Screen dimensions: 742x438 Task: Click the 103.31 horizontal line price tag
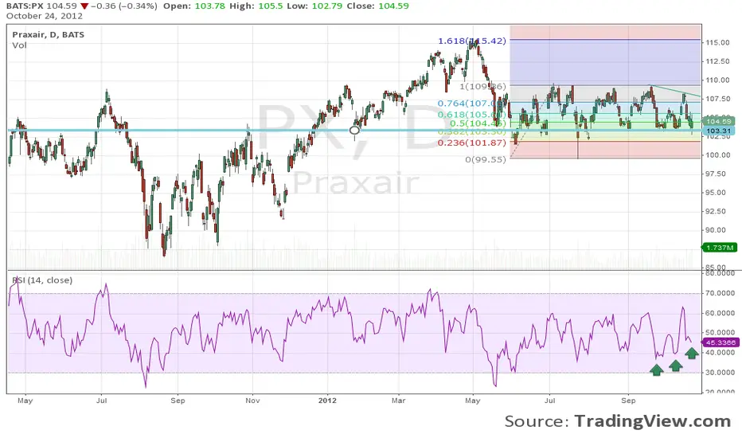pos(718,131)
